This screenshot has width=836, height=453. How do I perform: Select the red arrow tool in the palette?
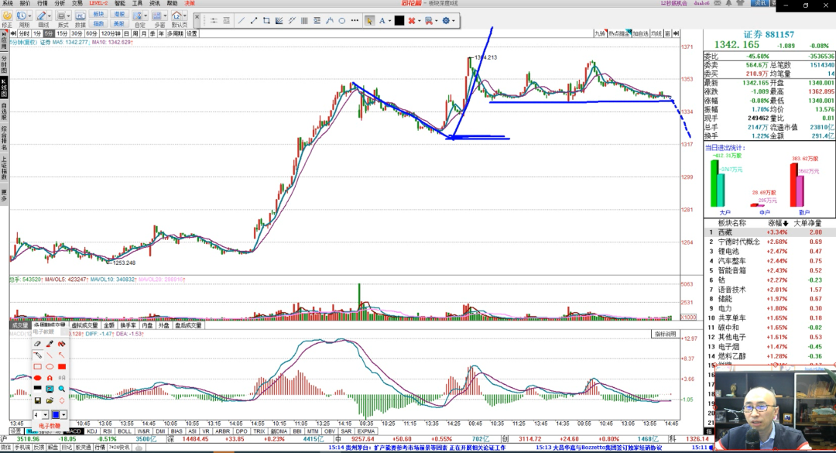(x=62, y=355)
